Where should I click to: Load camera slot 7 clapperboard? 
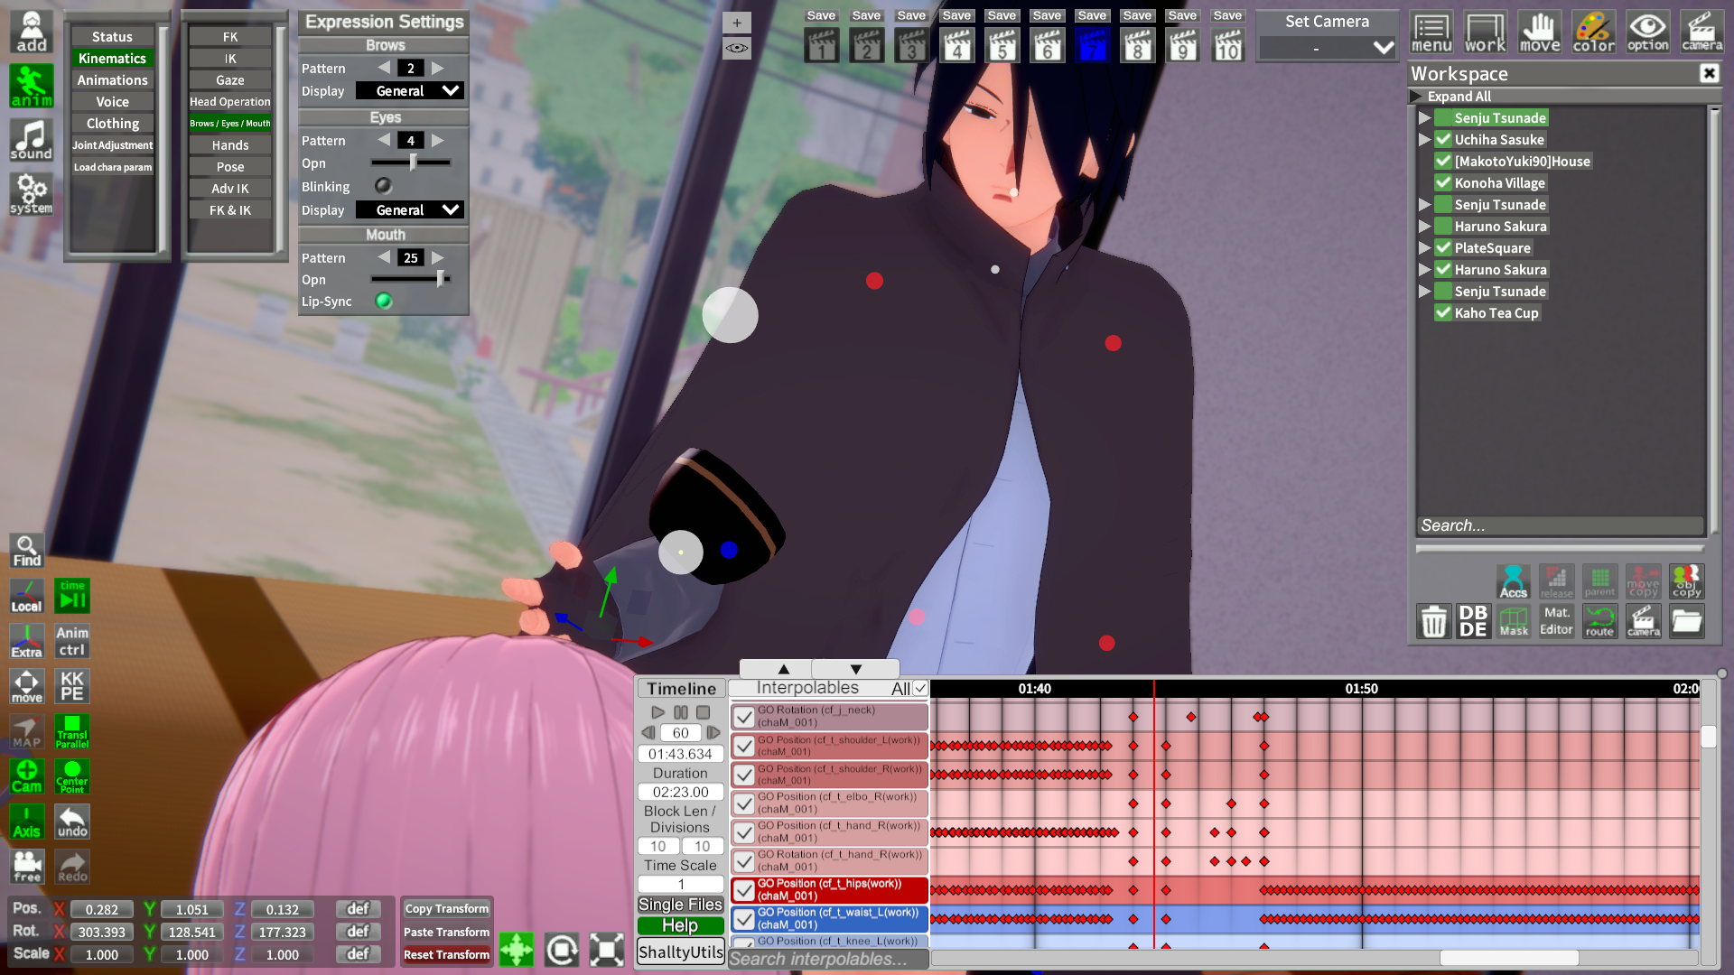tap(1093, 45)
